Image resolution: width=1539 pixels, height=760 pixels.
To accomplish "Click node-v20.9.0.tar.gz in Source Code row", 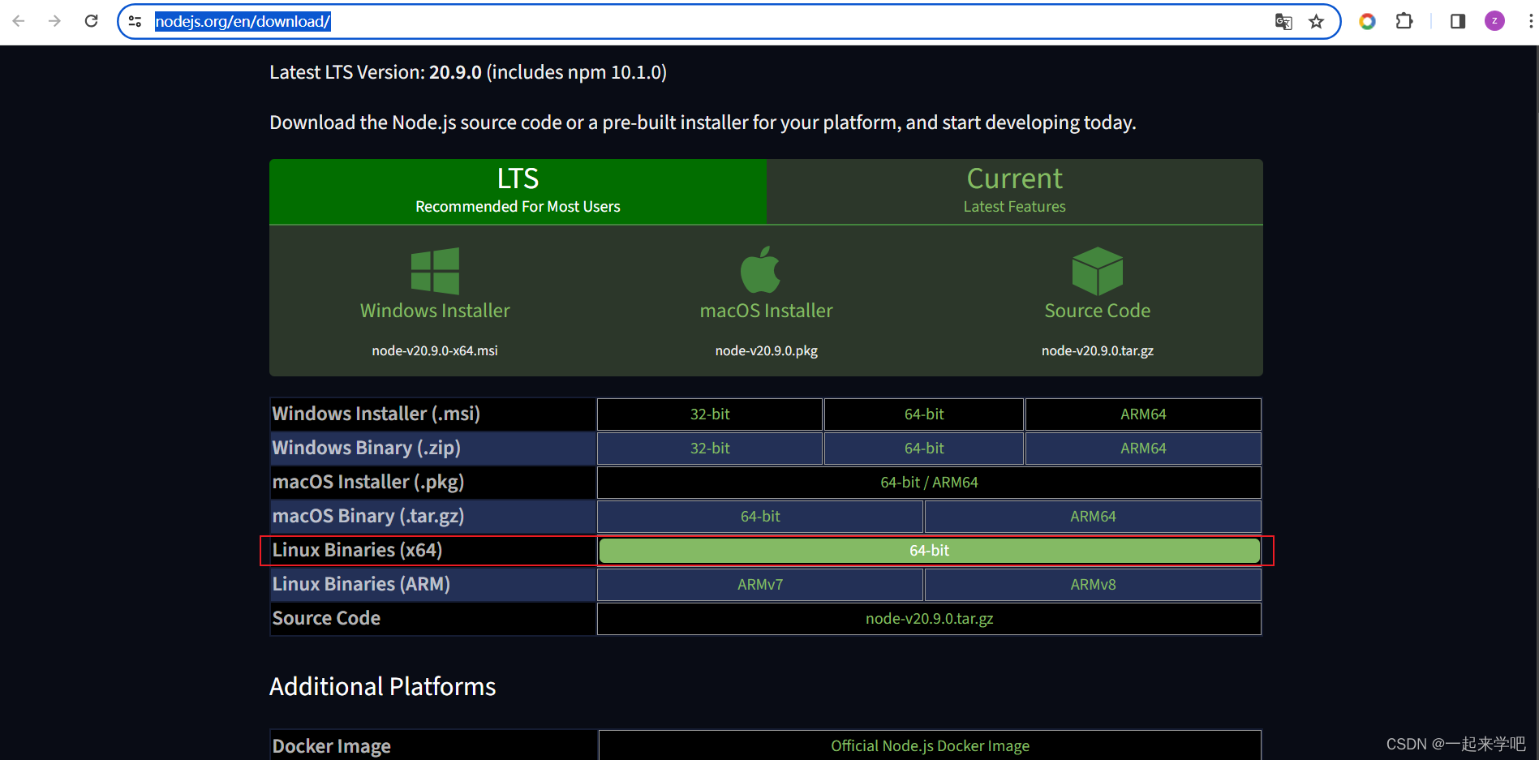I will [930, 619].
